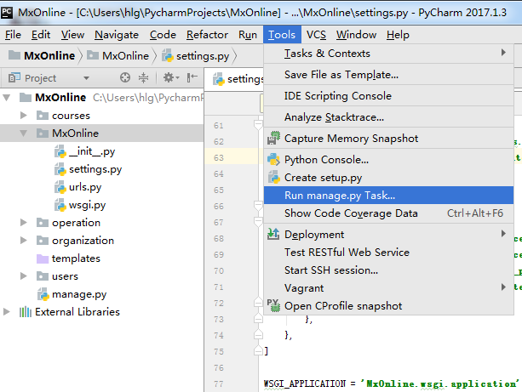The height and width of the screenshot is (392, 522).
Task: Choose Start SSH session
Action: 388,270
